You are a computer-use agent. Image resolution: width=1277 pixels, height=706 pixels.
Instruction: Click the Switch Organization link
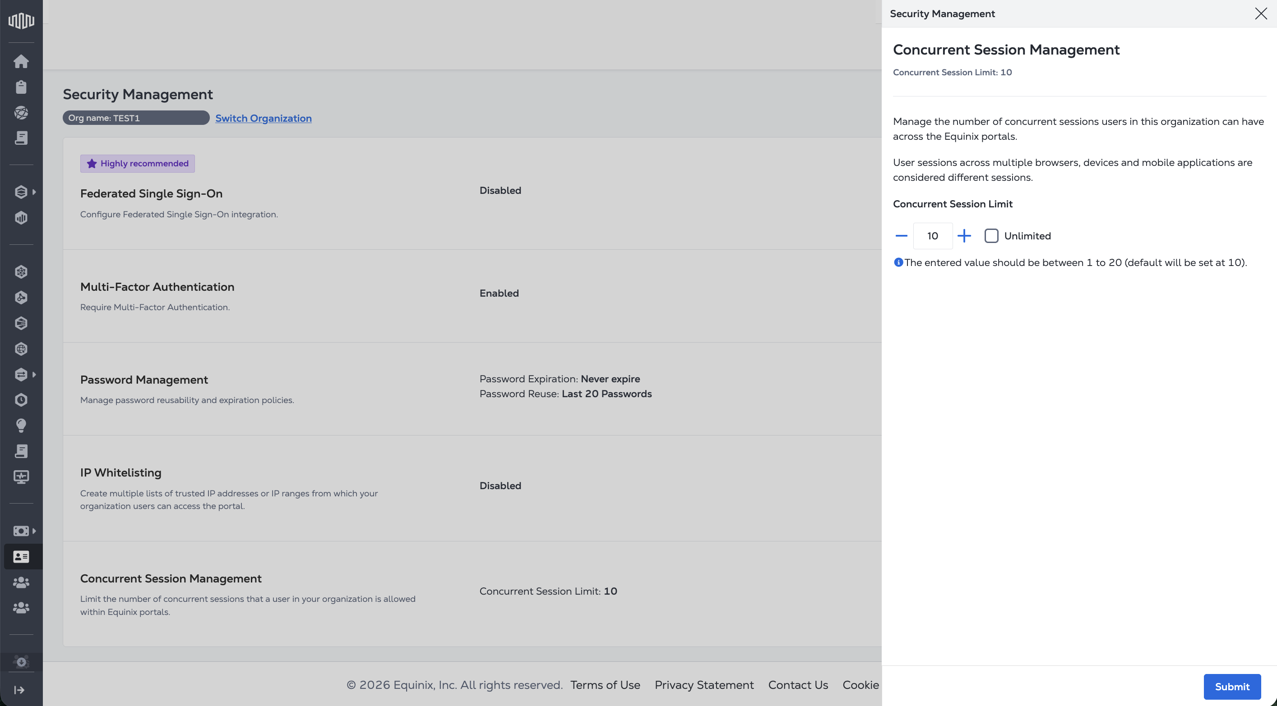pos(263,118)
